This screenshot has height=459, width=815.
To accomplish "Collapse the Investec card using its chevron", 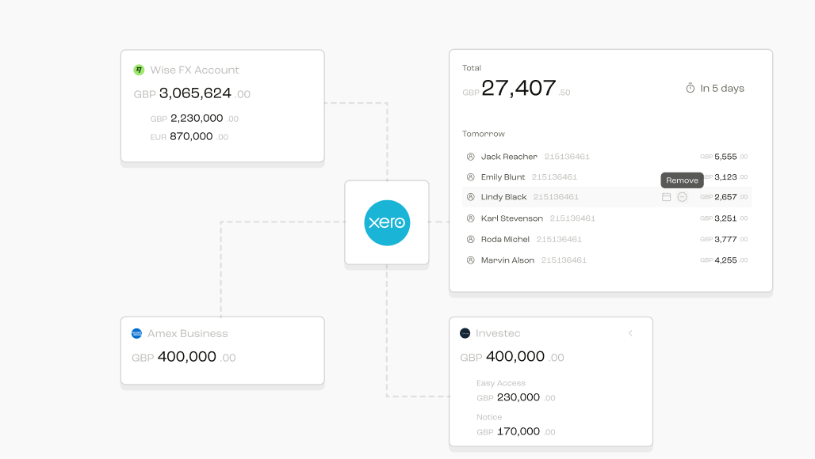I will [630, 333].
